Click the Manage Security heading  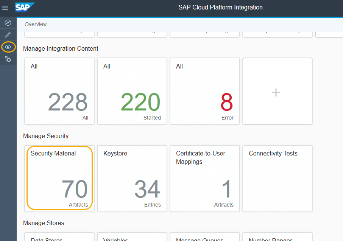[46, 136]
